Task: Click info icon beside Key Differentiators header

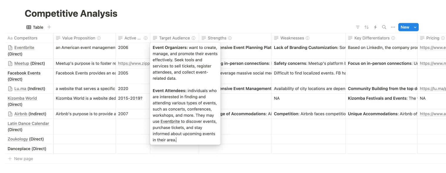Action: pos(393,38)
